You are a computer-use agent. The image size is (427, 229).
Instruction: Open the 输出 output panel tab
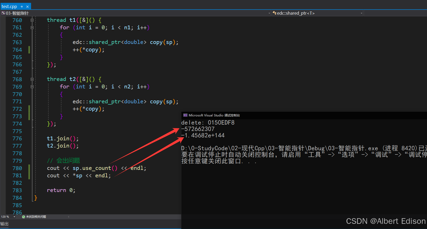4,224
